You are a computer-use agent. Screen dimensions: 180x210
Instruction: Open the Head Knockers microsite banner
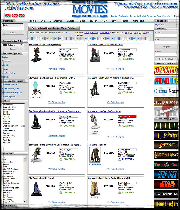166,204
